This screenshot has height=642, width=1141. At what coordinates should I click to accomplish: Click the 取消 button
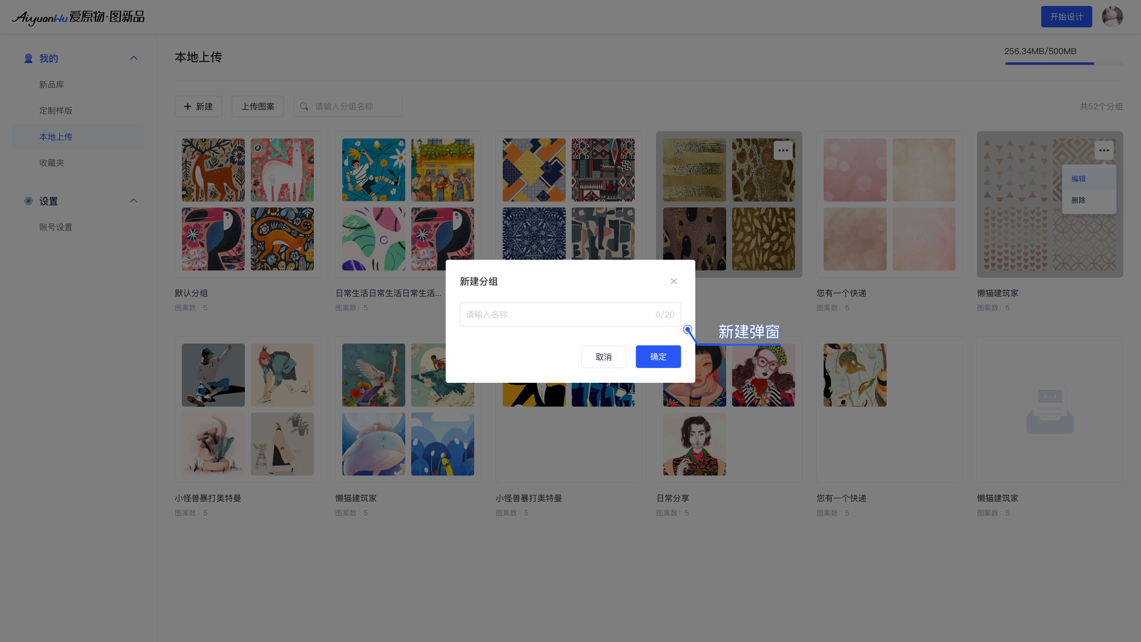(x=603, y=356)
